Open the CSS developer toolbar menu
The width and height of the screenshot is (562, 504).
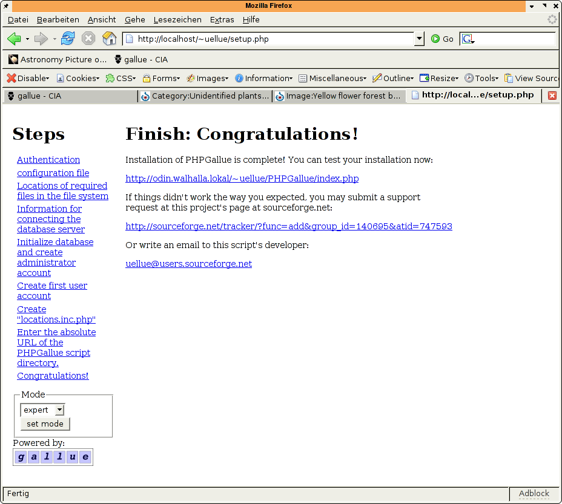(x=121, y=78)
